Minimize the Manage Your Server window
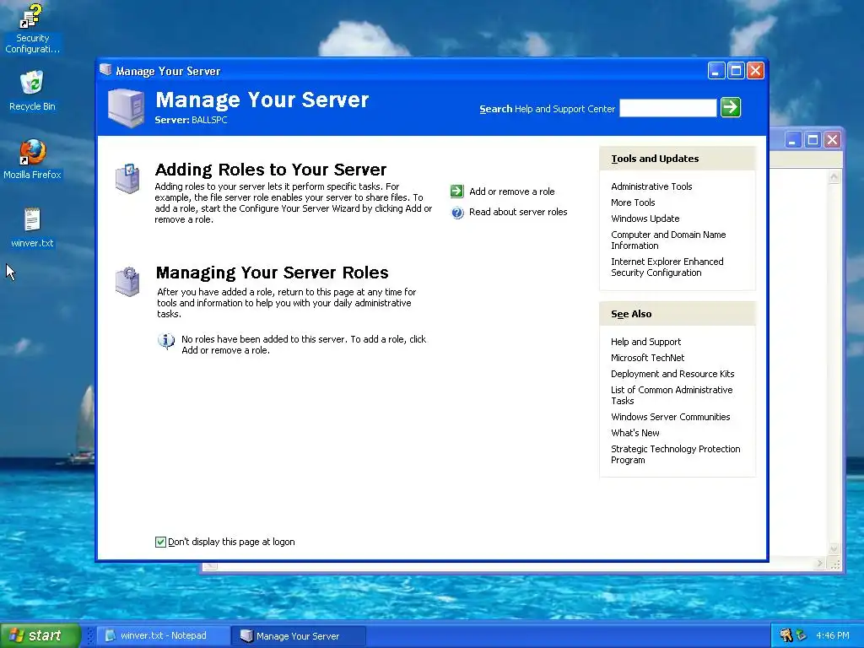864x648 pixels. coord(715,71)
